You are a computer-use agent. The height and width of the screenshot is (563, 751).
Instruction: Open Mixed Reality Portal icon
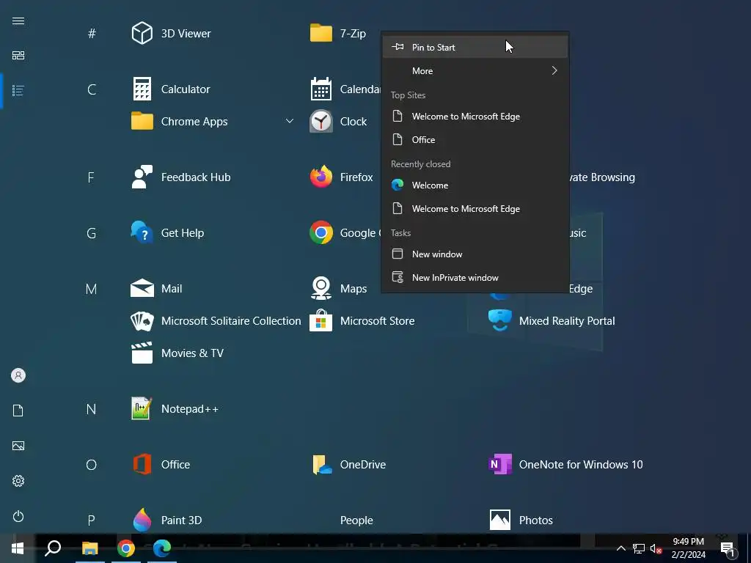pos(500,321)
